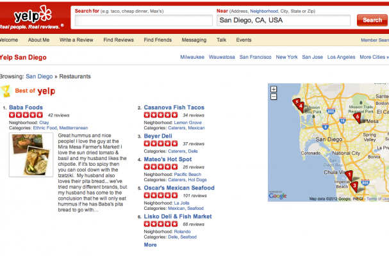This screenshot has height=256, width=389.
Task: Click Yelp San Diego heading
Action: pyautogui.click(x=23, y=57)
